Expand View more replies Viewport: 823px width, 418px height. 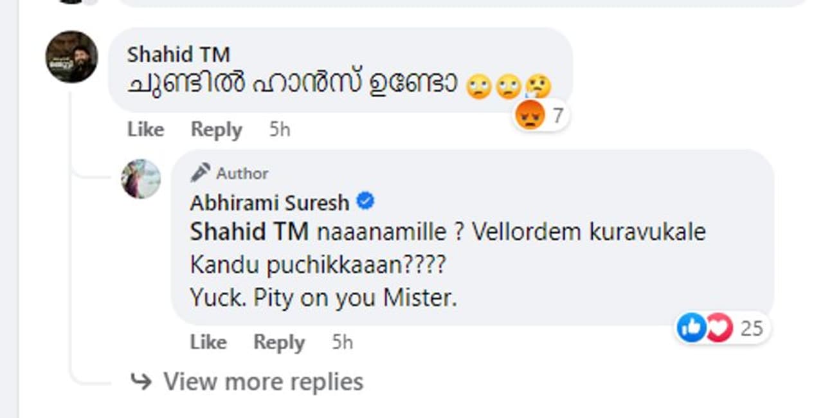(x=262, y=382)
